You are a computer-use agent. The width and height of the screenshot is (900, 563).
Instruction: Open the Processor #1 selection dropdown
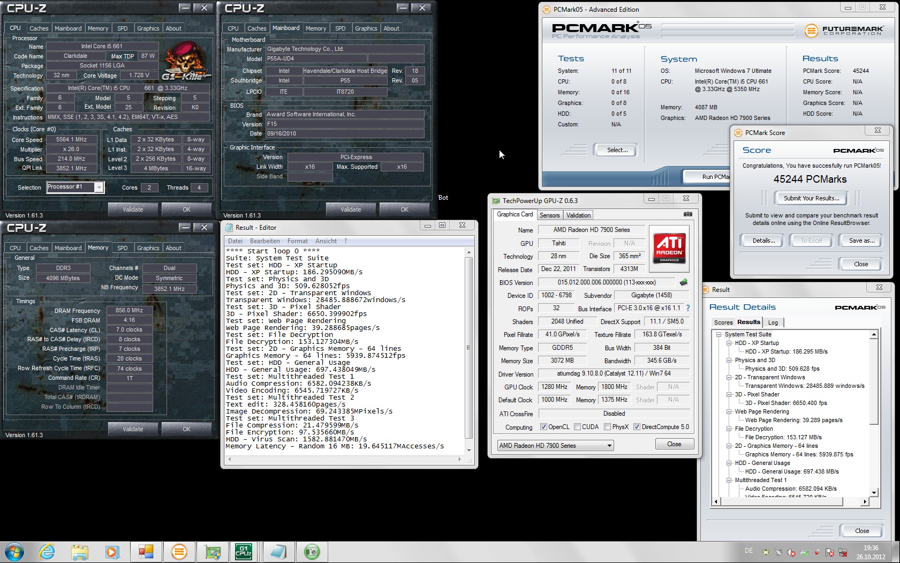99,187
